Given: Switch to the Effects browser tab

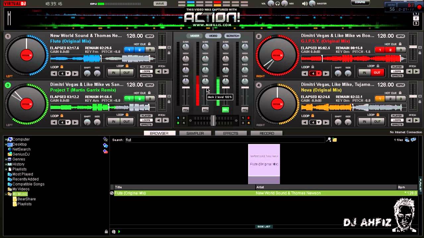Looking at the screenshot, I should (231, 133).
